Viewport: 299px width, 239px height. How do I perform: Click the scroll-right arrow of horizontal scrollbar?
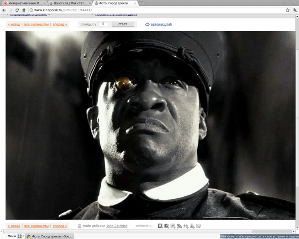294,232
